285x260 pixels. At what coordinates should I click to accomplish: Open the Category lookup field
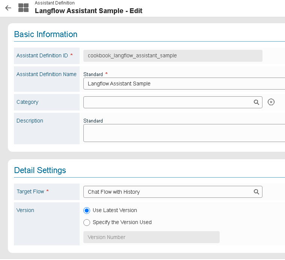tap(167, 102)
